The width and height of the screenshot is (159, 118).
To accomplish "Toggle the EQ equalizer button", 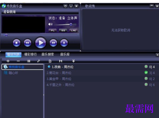I will tap(63, 30).
